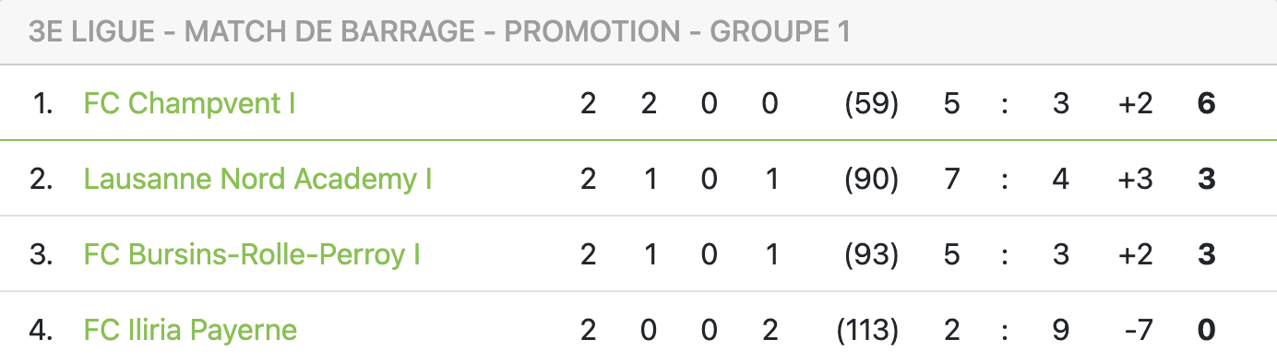Click the -7 goal difference value
Image resolution: width=1277 pixels, height=363 pixels.
[x=1137, y=330]
